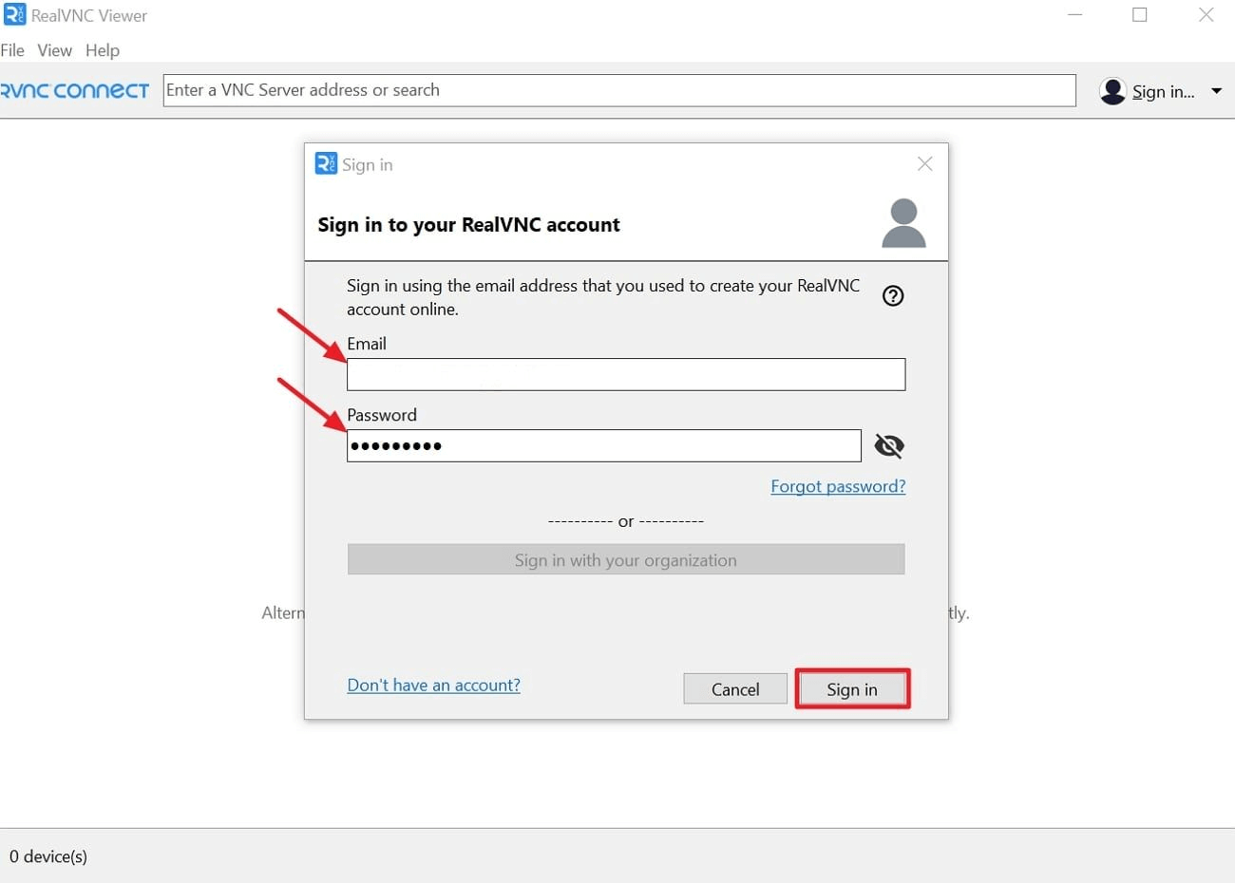Expand the Sign in dropdown arrow
The width and height of the screenshot is (1235, 883).
(1216, 91)
